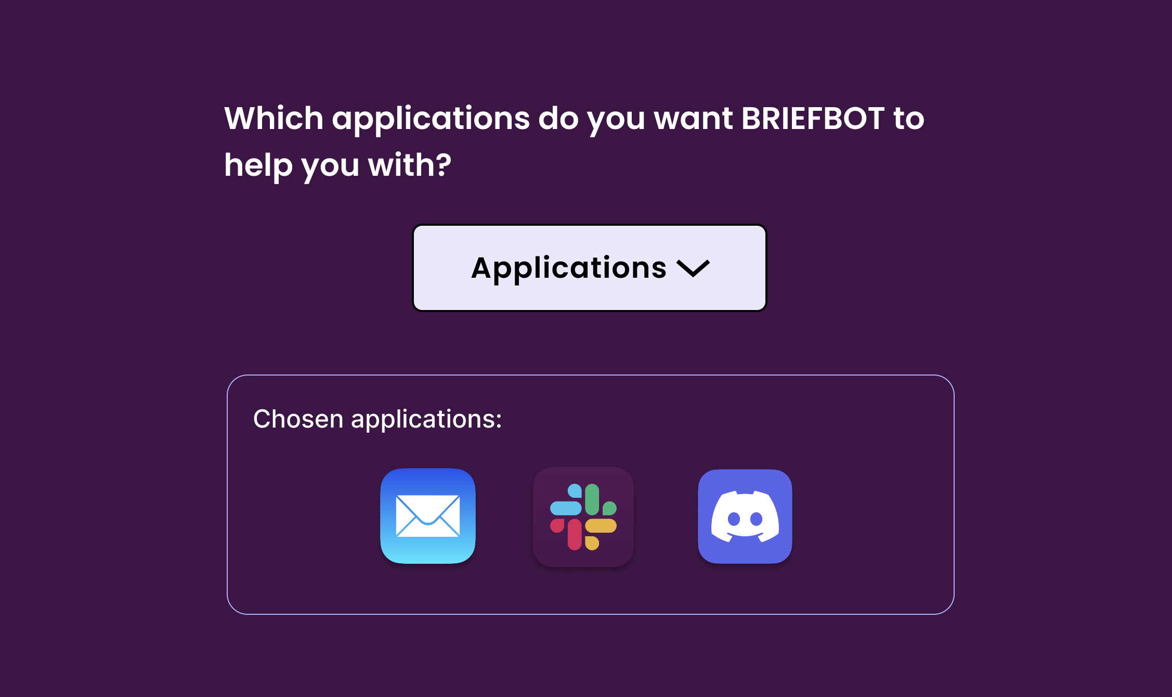Open the Applications dropdown
This screenshot has height=697, width=1172.
click(589, 268)
